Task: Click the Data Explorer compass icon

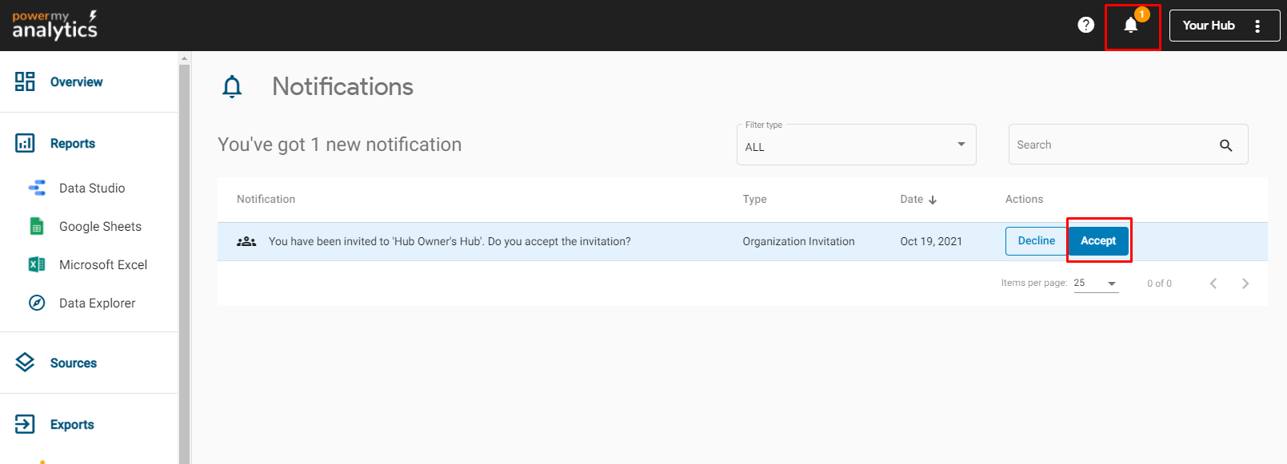Action: [37, 303]
